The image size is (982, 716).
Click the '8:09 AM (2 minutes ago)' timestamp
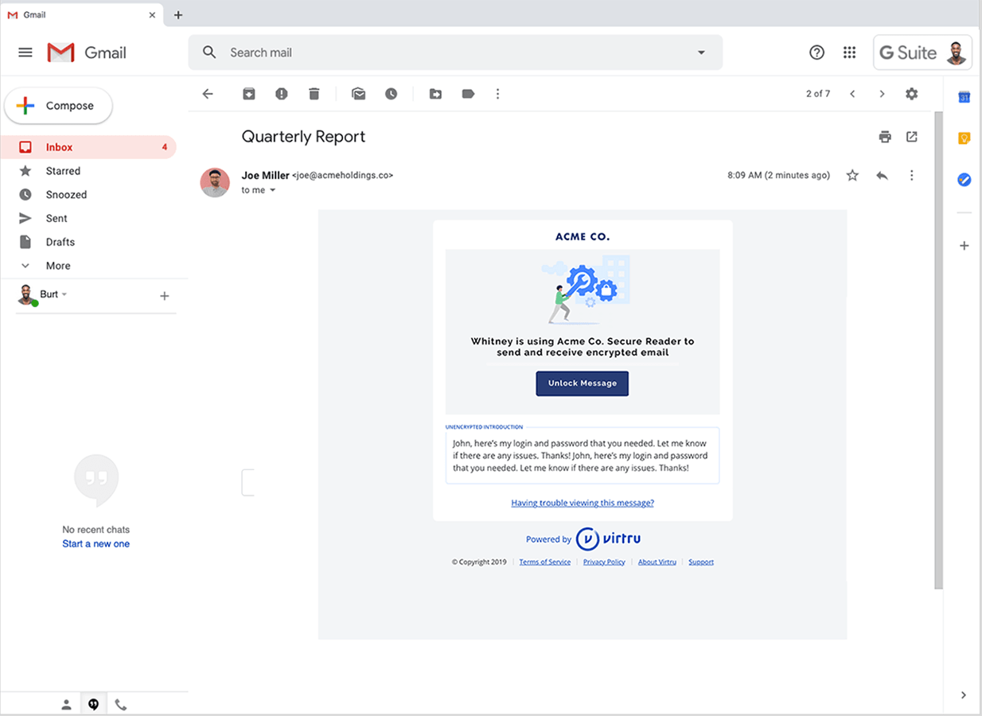tap(778, 175)
